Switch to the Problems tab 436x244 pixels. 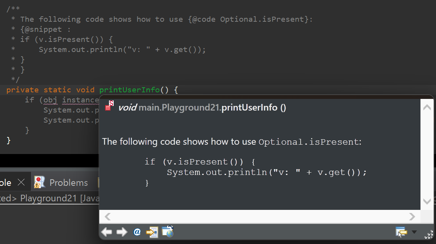[x=69, y=182]
